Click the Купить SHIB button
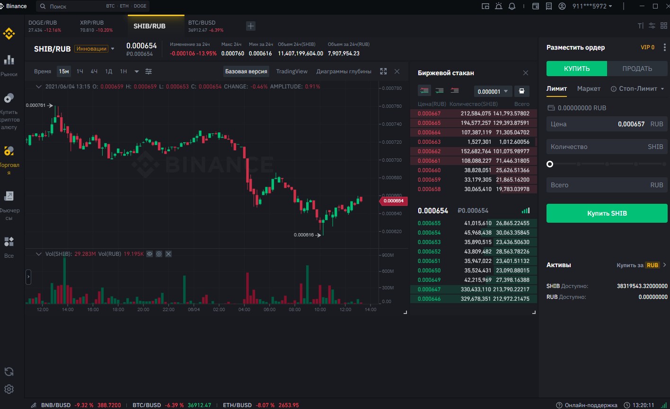670x409 pixels. pyautogui.click(x=607, y=213)
